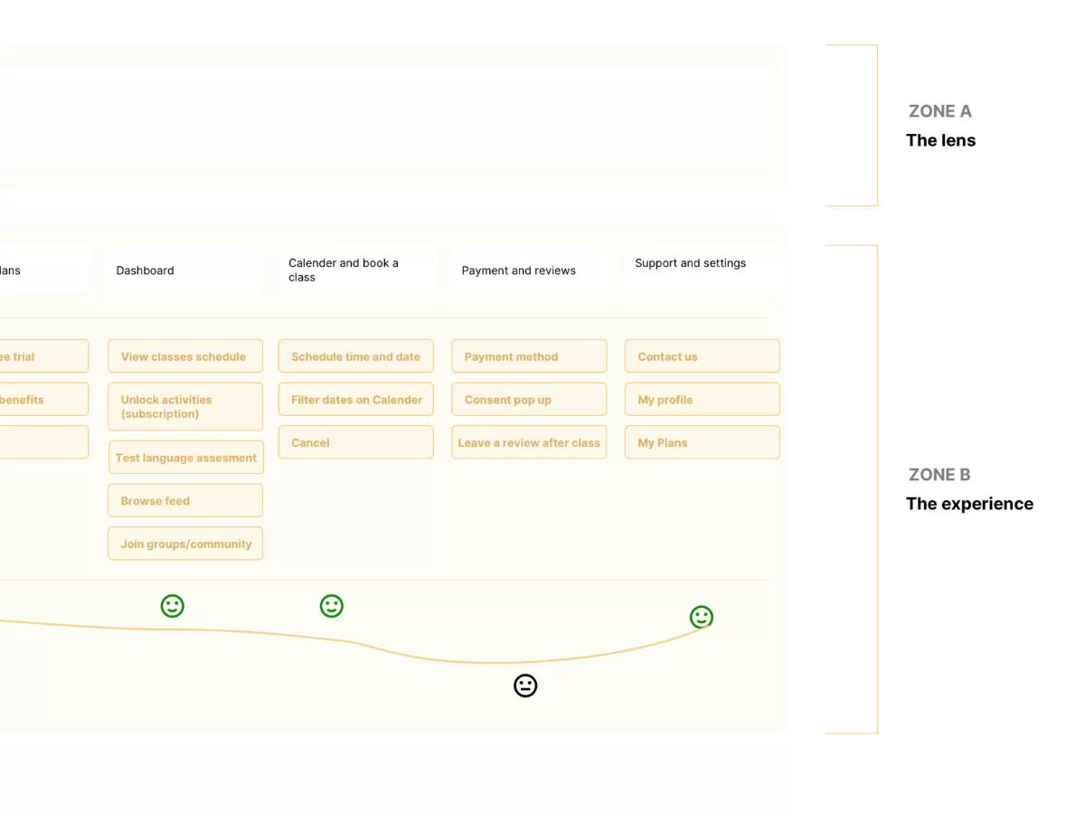This screenshot has width=1085, height=814.
Task: Click the green smiley under the Dashboard column
Action: 172,606
